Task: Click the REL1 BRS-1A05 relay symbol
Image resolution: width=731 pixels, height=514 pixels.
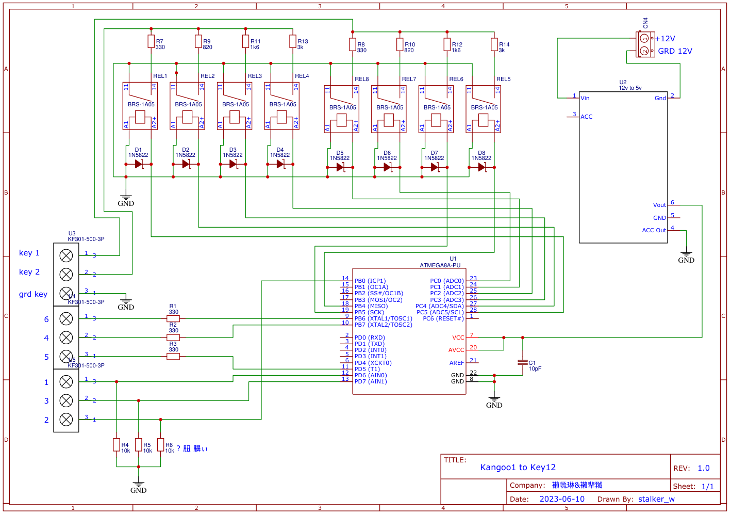Action: [x=140, y=106]
